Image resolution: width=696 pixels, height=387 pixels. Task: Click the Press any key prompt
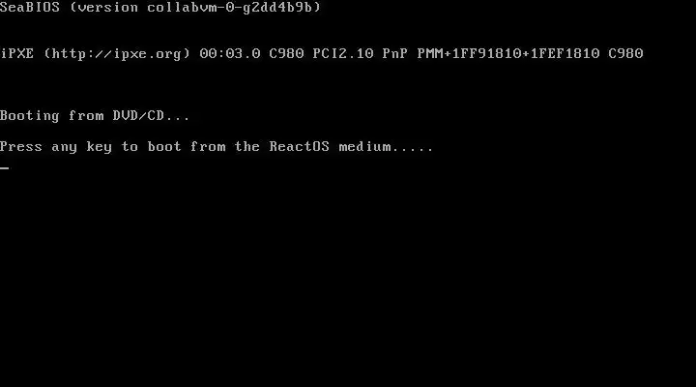tap(217, 147)
